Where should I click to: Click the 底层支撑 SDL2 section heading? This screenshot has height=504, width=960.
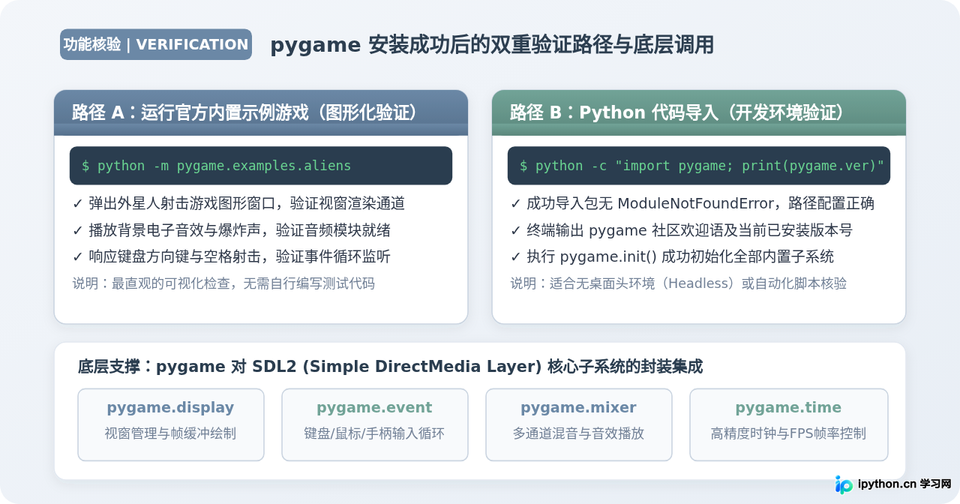click(390, 367)
